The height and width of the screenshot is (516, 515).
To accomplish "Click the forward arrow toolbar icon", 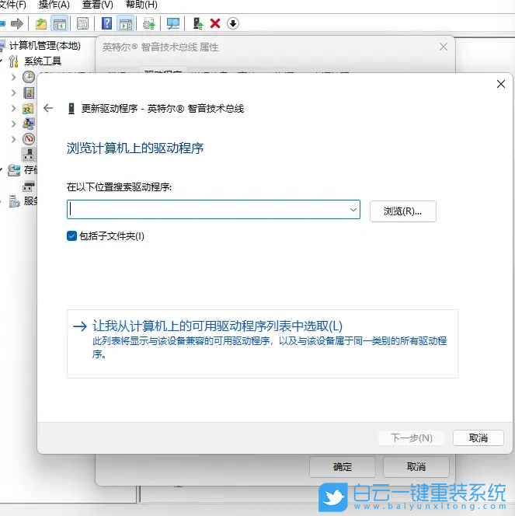I will pyautogui.click(x=16, y=23).
